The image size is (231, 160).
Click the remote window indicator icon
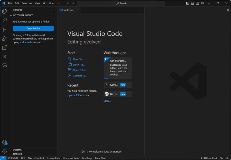click(x=3, y=158)
